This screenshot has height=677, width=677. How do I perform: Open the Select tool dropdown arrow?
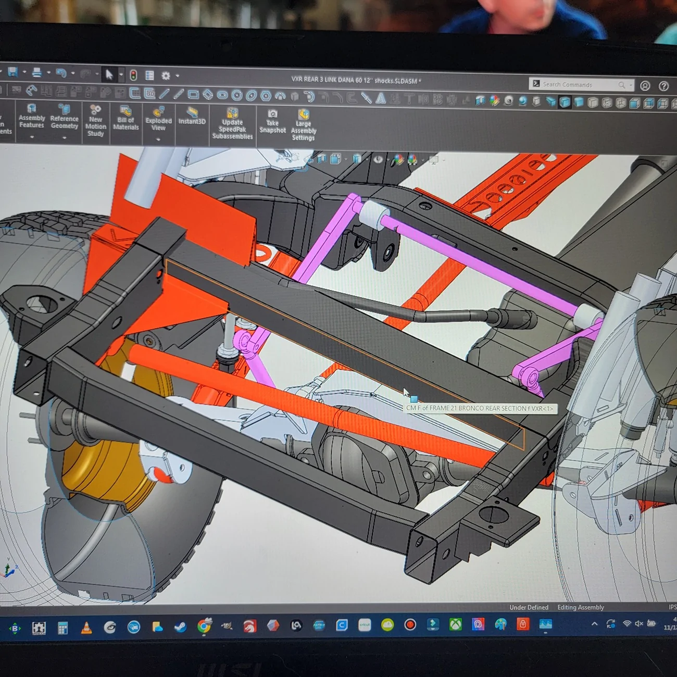121,74
